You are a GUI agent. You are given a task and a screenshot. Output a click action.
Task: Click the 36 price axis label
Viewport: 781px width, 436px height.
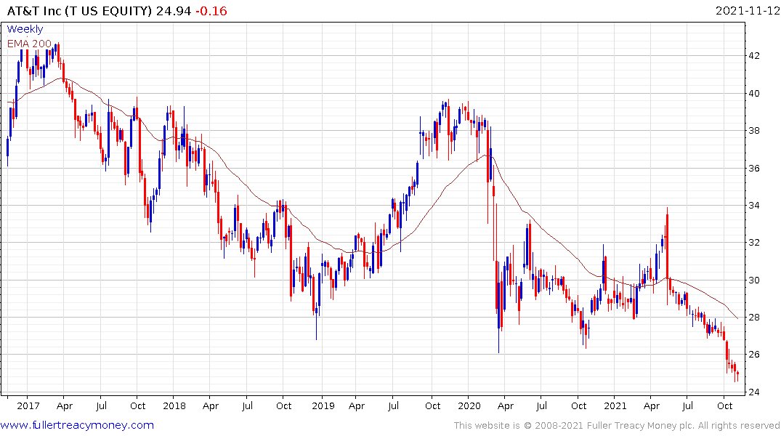pyautogui.click(x=754, y=169)
